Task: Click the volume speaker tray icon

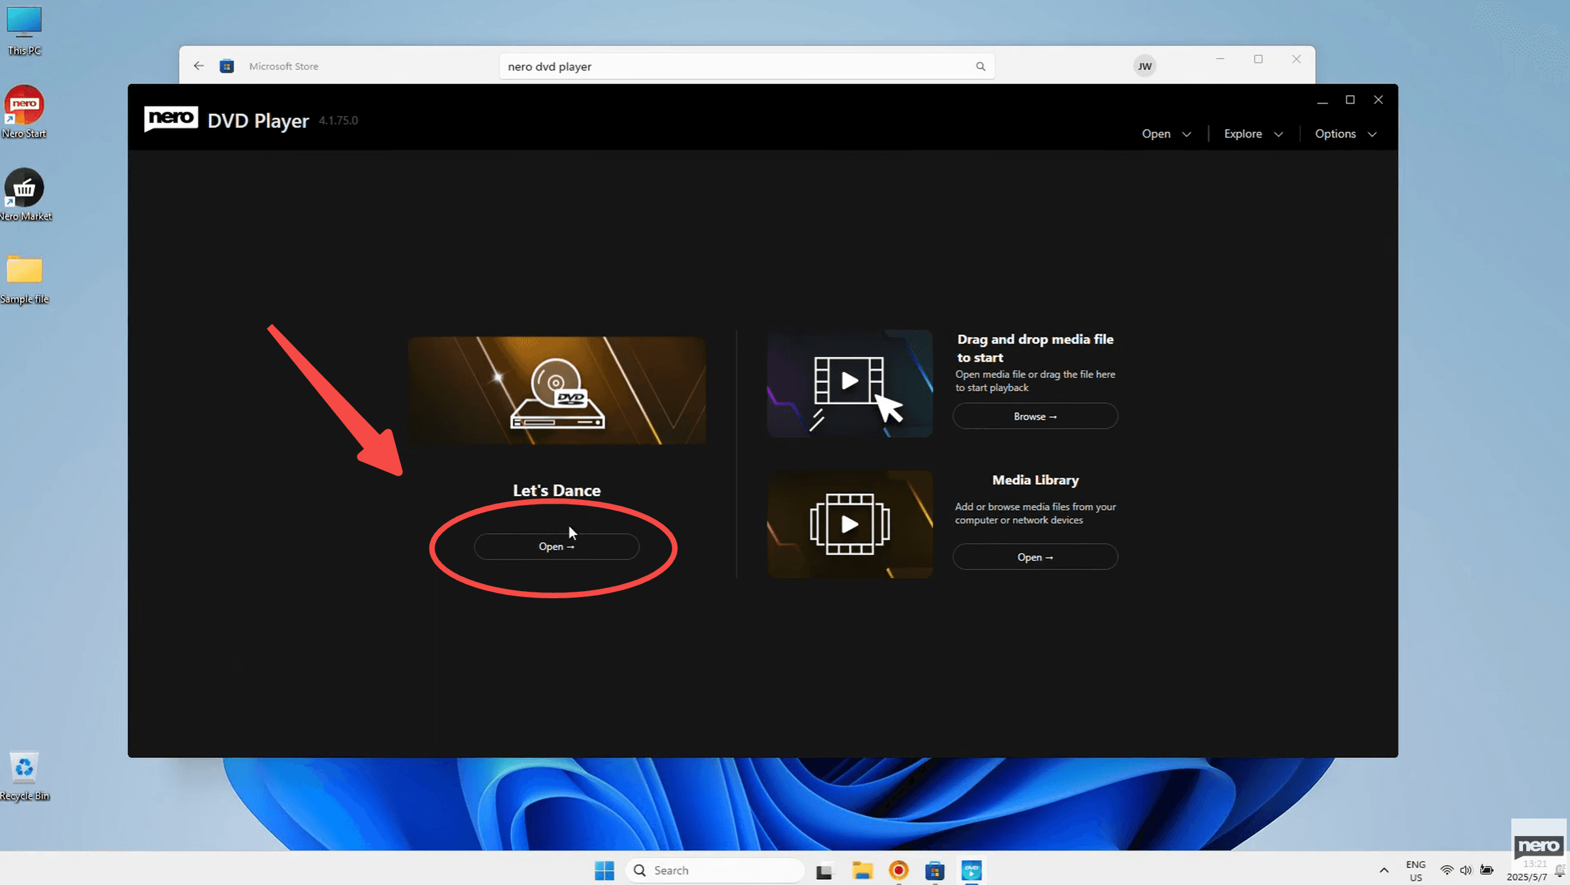Action: (x=1466, y=870)
